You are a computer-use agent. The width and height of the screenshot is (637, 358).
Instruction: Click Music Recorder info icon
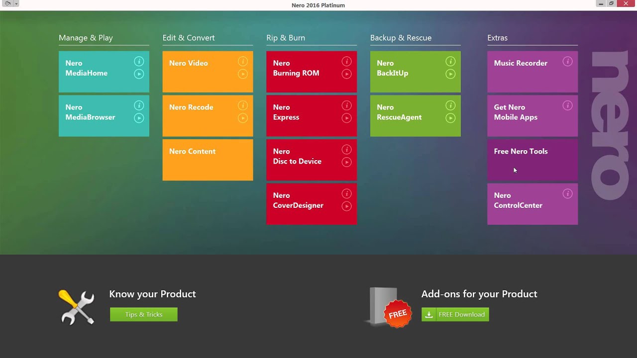(x=567, y=62)
